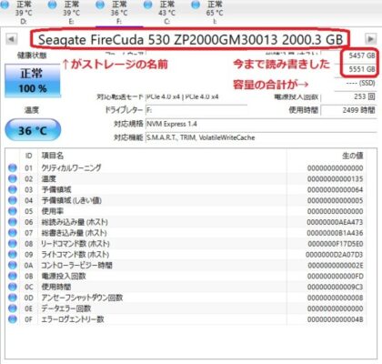Click raw value 00000000000135 for temperature
Image resolution: width=382 pixels, height=364 pixels.
(x=335, y=178)
